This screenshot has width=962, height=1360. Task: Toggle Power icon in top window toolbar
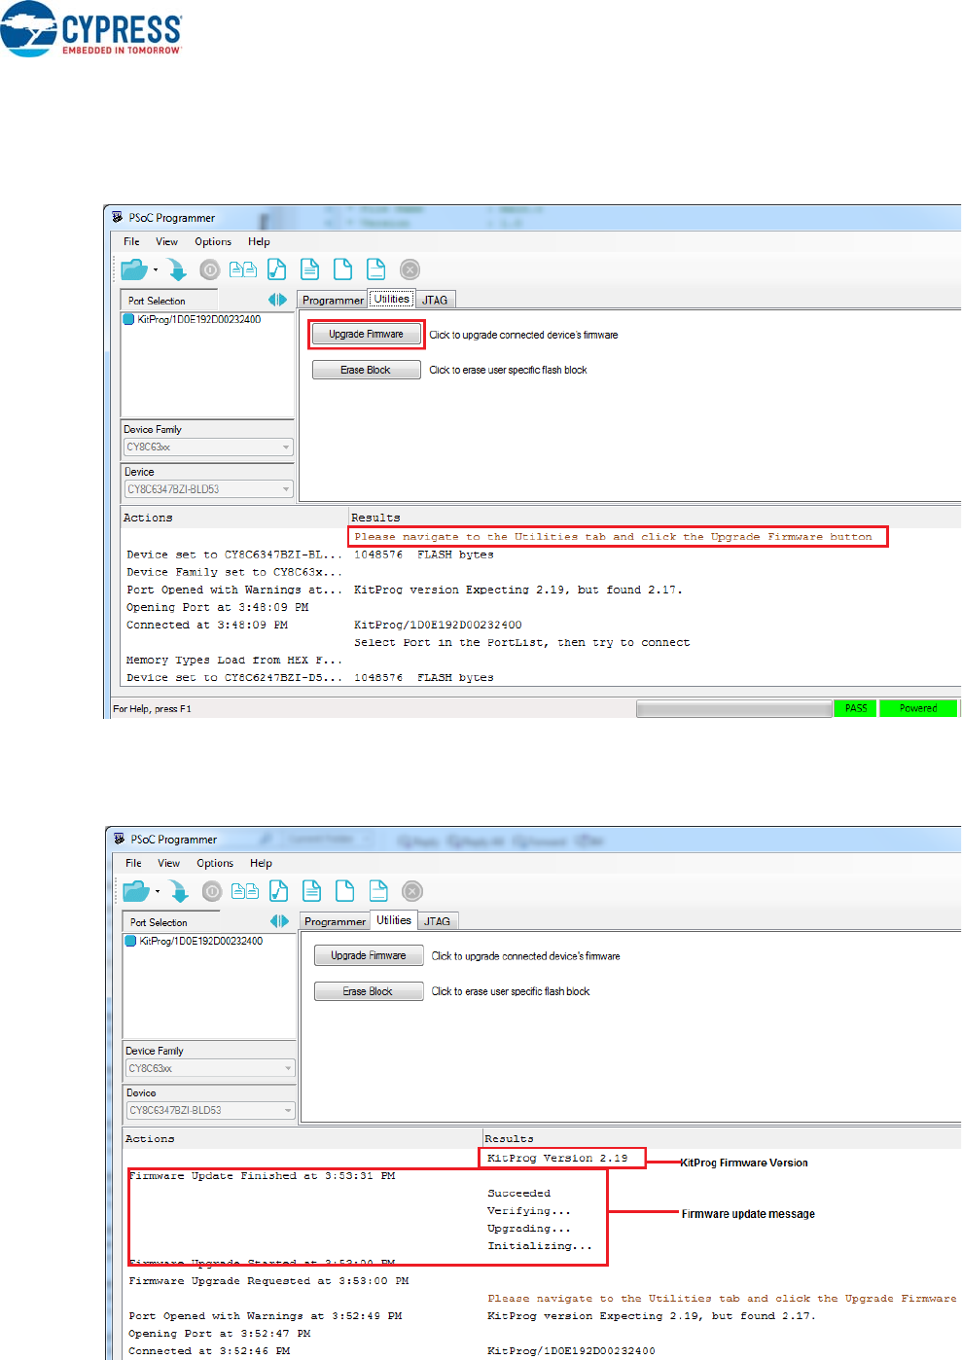pos(210,269)
